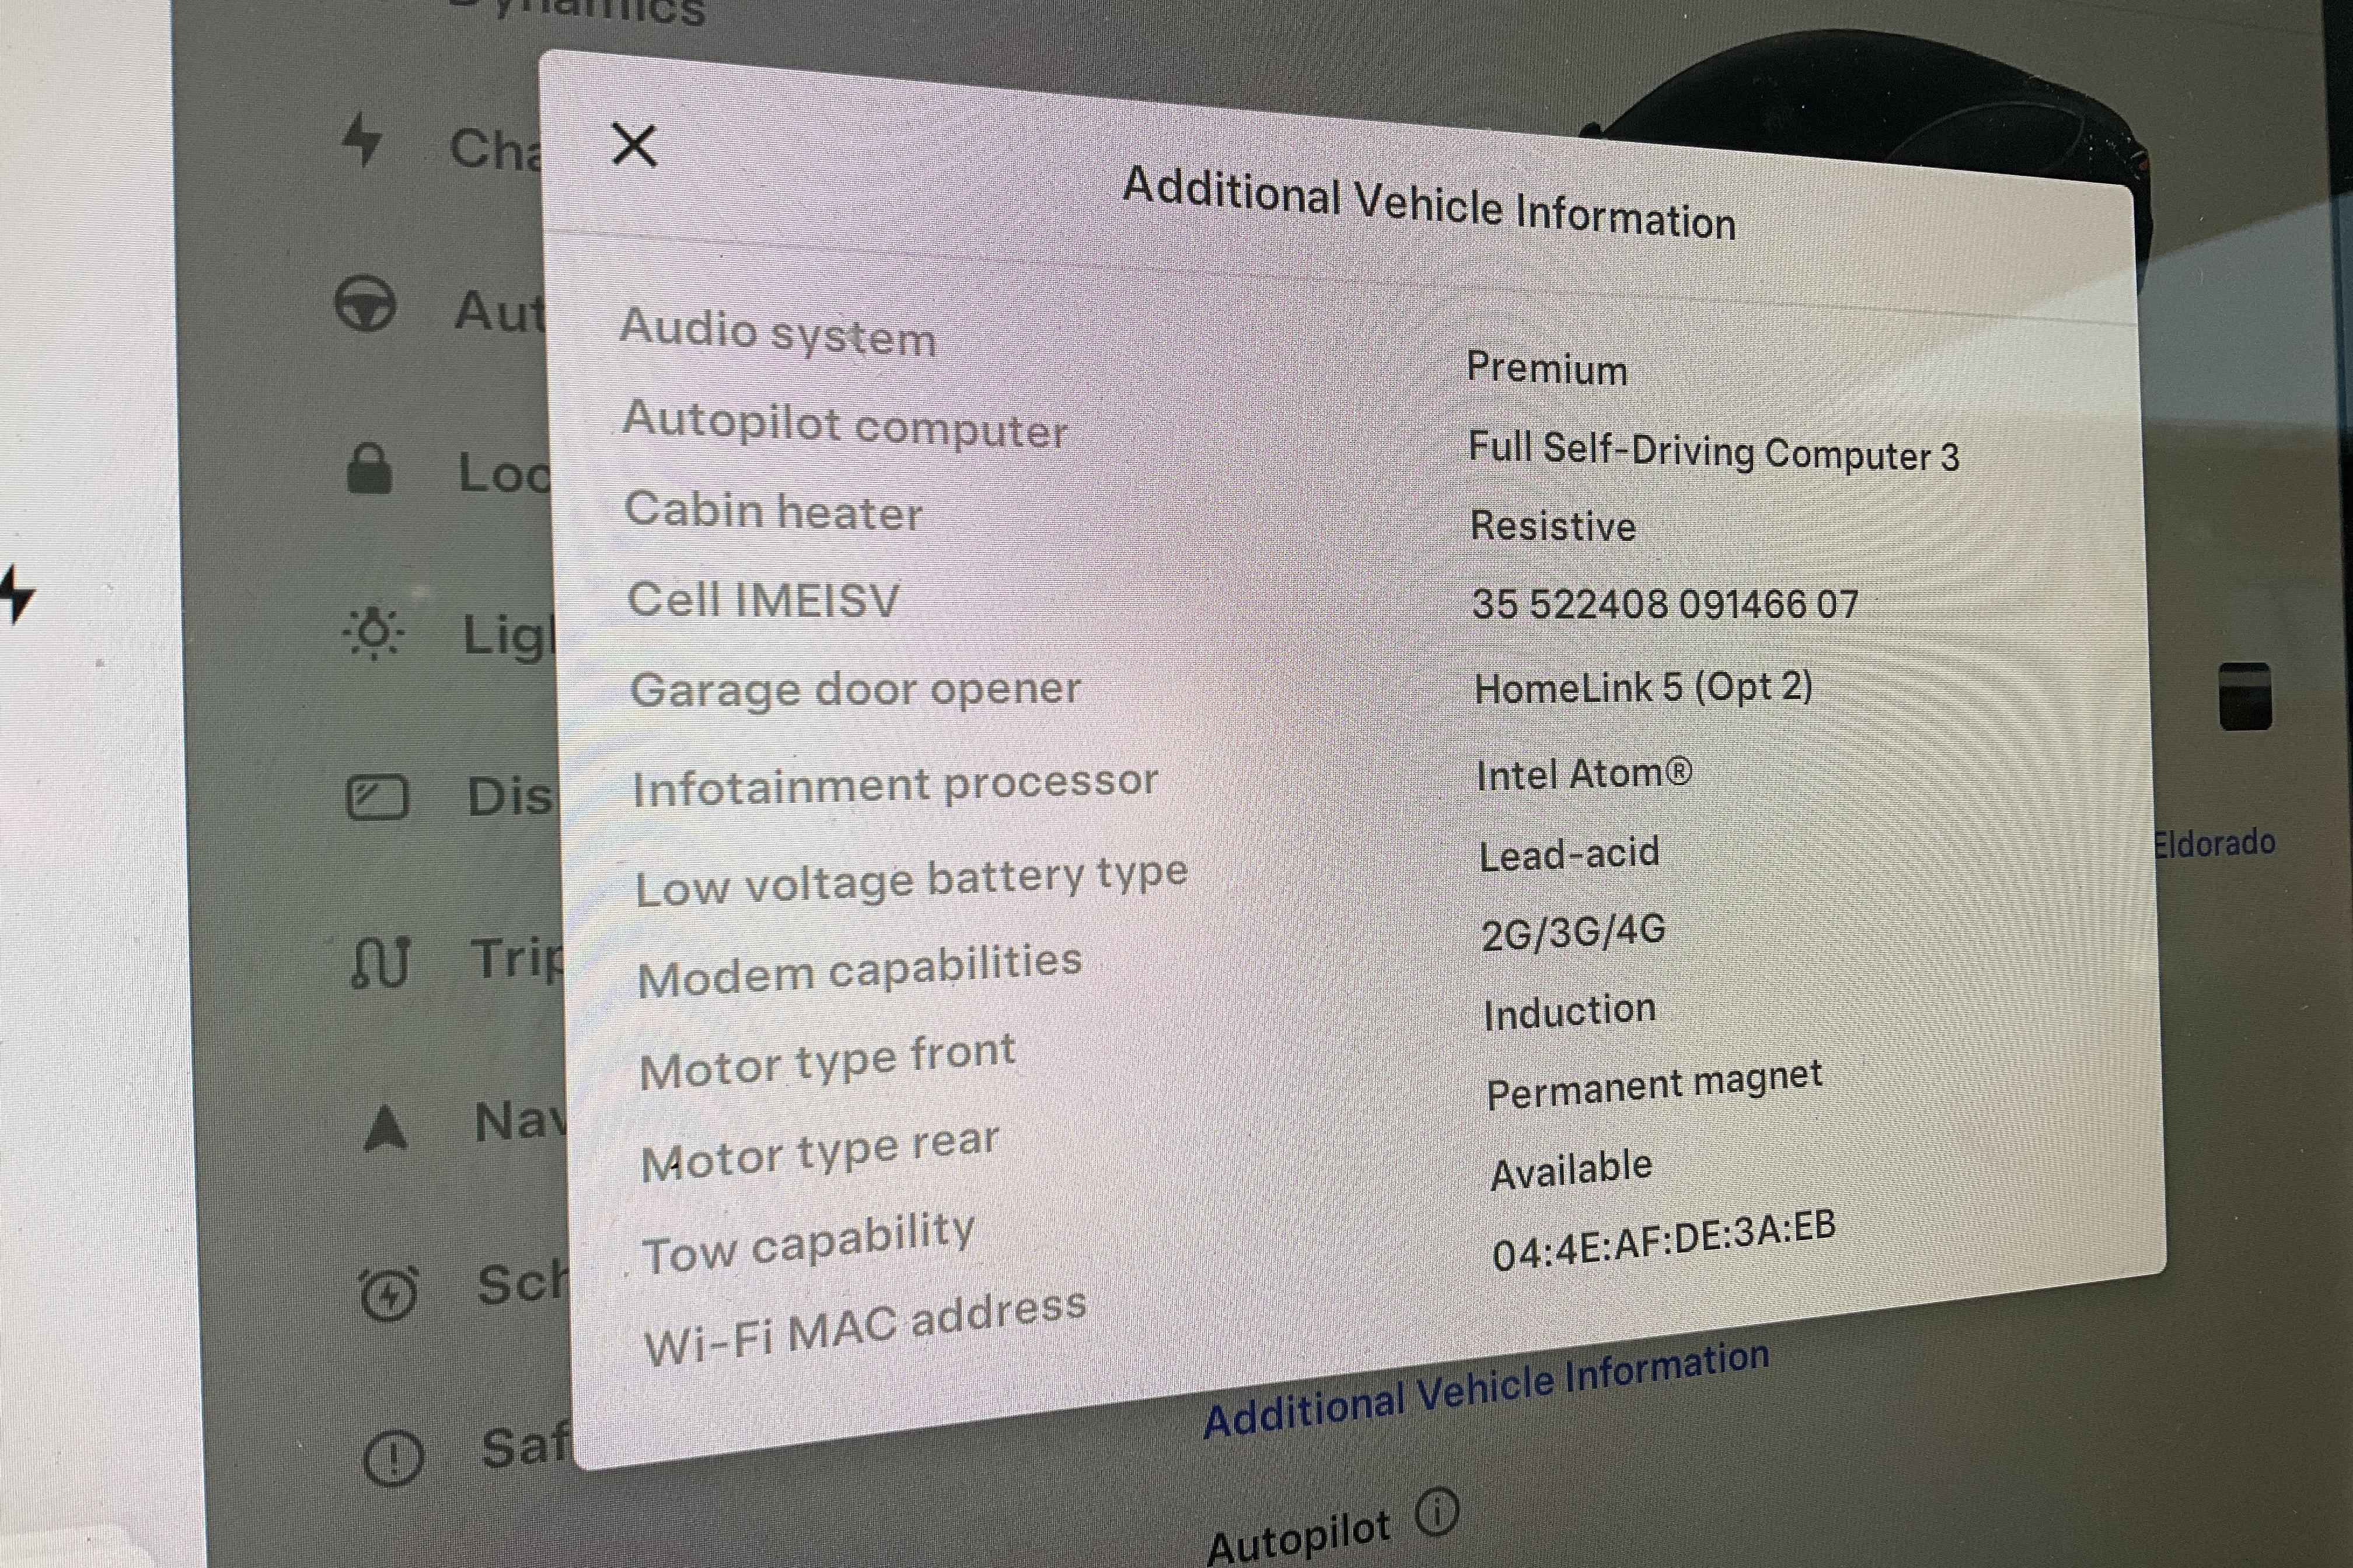Select the Schedule clock icon
The height and width of the screenshot is (1568, 2353).
[x=388, y=1293]
